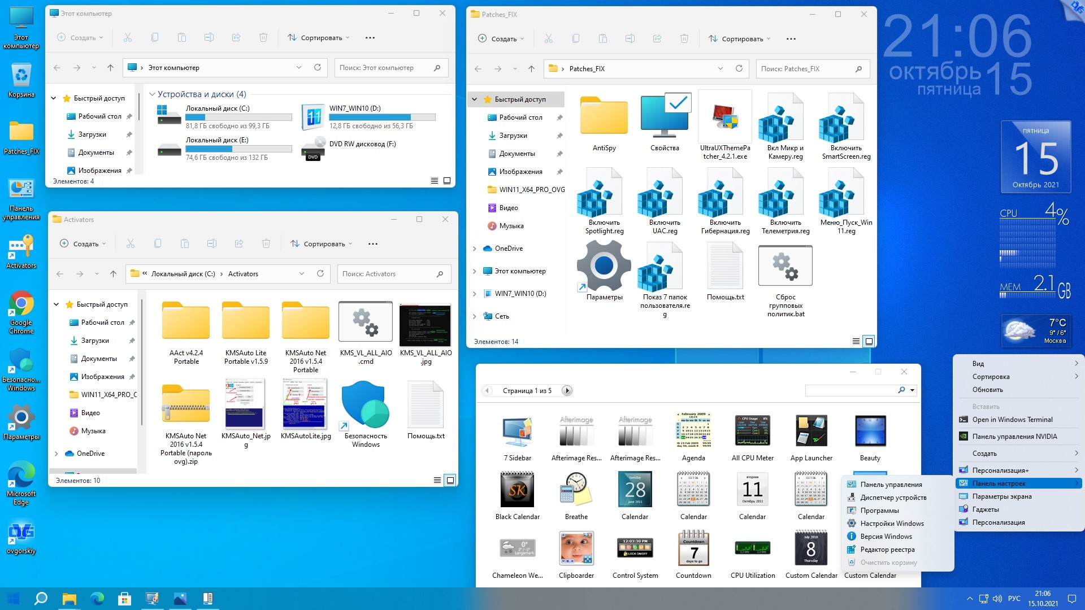
Task: Click the Microsoft Store taskbar icon
Action: 124,598
